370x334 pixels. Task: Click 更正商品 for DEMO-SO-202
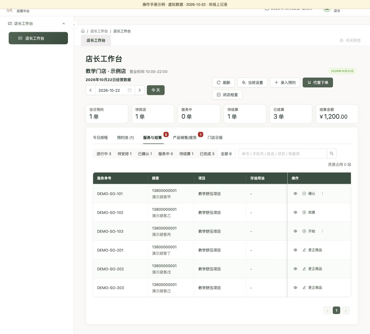312,269
